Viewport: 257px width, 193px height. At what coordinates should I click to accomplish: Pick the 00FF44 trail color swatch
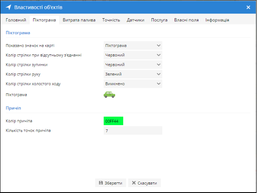pos(113,121)
